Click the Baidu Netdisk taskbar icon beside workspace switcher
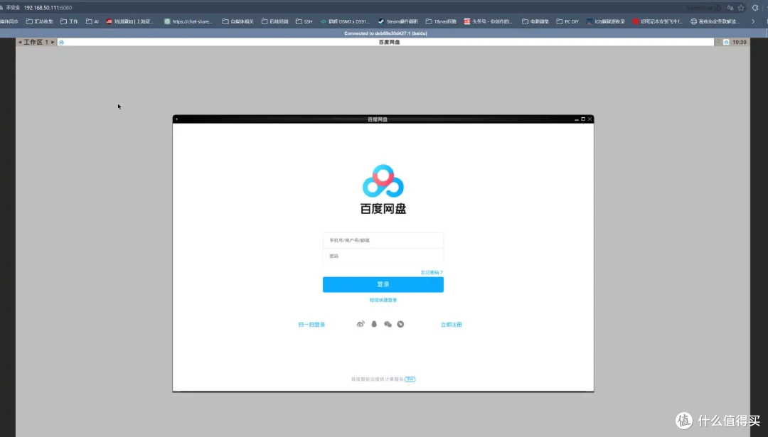The image size is (768, 437). click(61, 42)
